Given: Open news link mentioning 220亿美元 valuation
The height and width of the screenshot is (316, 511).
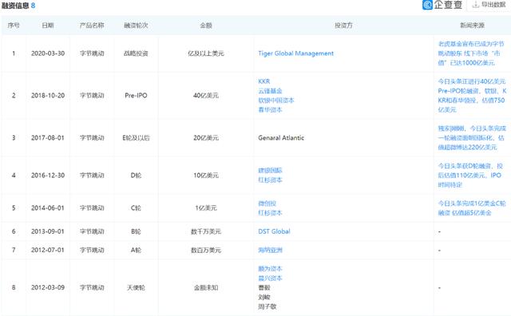Looking at the screenshot, I should click(x=472, y=138).
